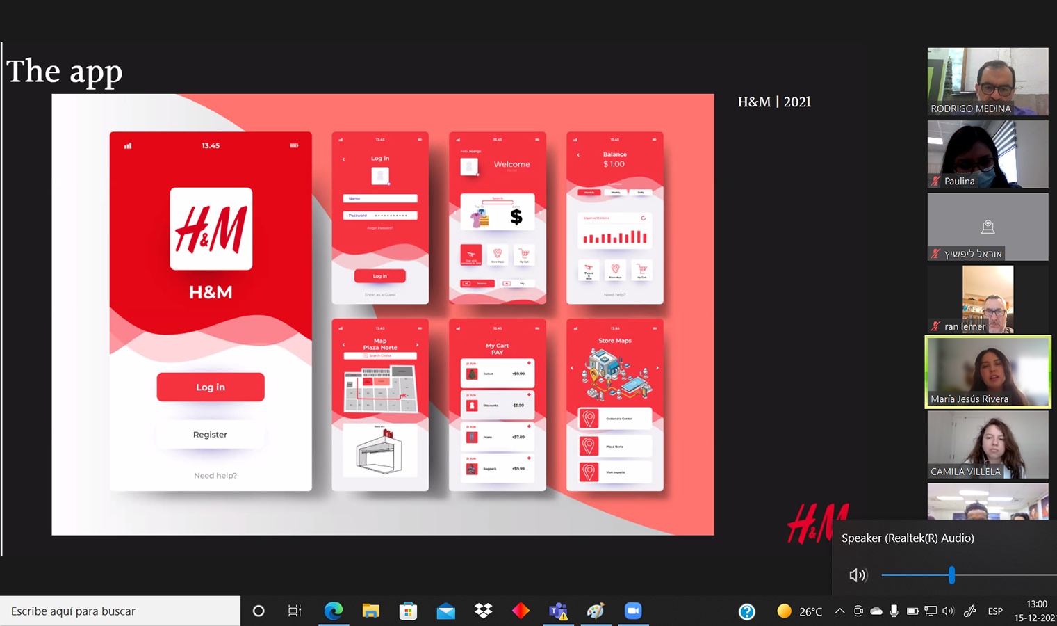Open Microsoft Store from the taskbar
The width and height of the screenshot is (1057, 626).
tap(408, 611)
